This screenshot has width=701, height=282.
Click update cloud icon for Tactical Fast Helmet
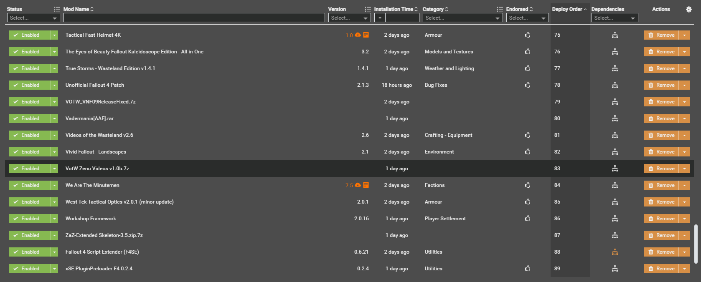pyautogui.click(x=358, y=35)
